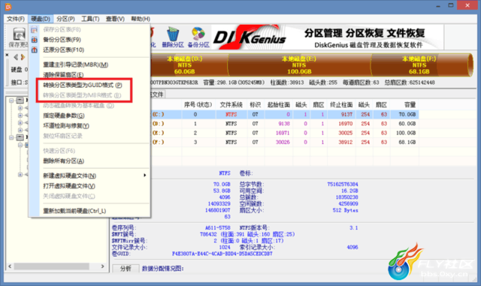This screenshot has width=481, height=286.
Task: Click the left panel horizontal scrollbar right arrow
Action: pyautogui.click(x=102, y=266)
